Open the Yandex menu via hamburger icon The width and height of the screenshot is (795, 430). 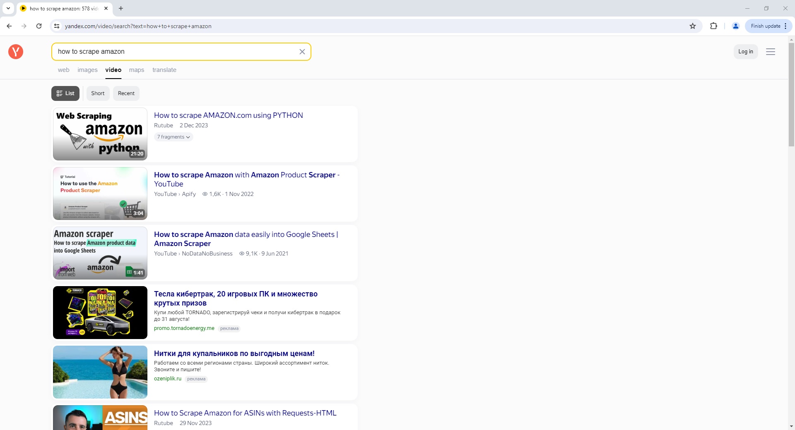[771, 52]
